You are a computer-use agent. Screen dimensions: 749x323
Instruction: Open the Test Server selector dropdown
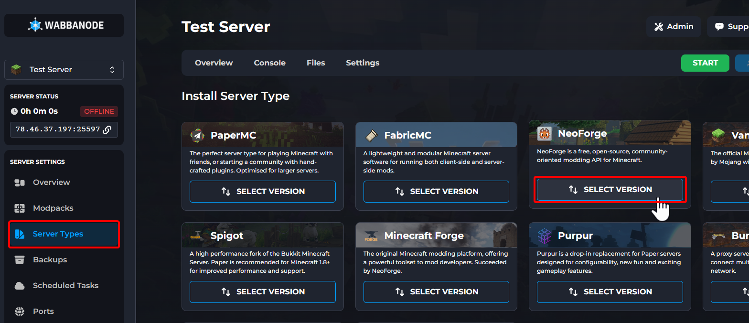click(64, 70)
